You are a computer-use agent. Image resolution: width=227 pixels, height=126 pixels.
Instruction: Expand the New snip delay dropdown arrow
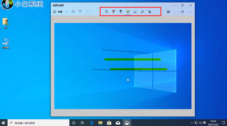pos(67,12)
